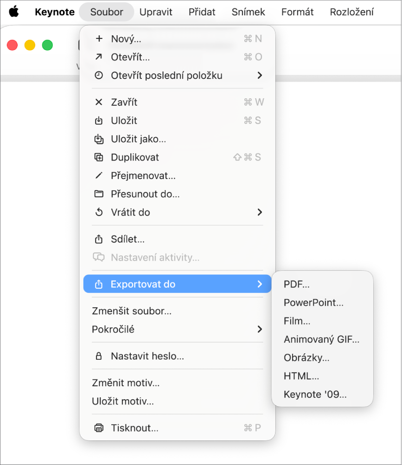Viewport: 402px width, 465px height.
Task: Click the clock icon beside Otevřít poslední položku
Action: (99, 75)
